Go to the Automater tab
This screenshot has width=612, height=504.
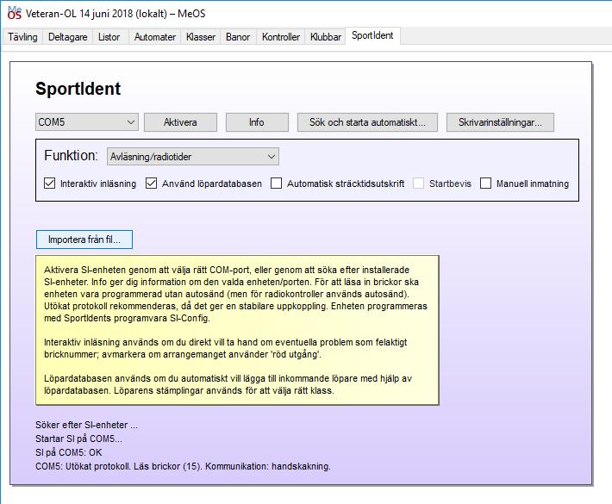[155, 37]
